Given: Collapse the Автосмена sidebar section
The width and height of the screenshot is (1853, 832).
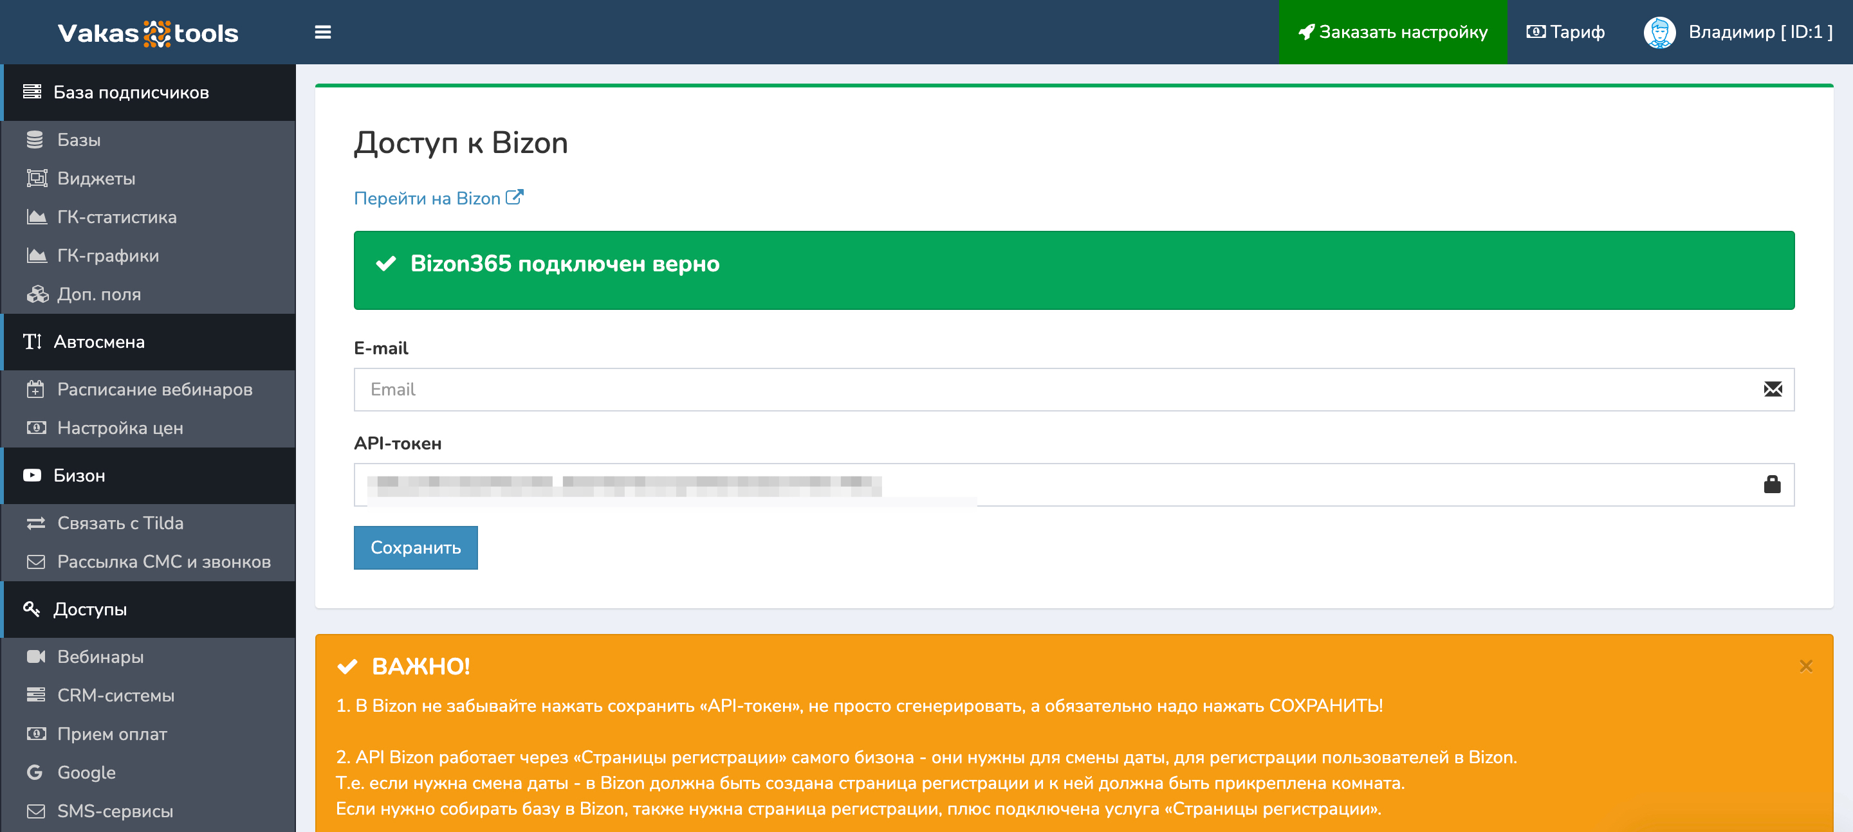Looking at the screenshot, I should pos(99,341).
